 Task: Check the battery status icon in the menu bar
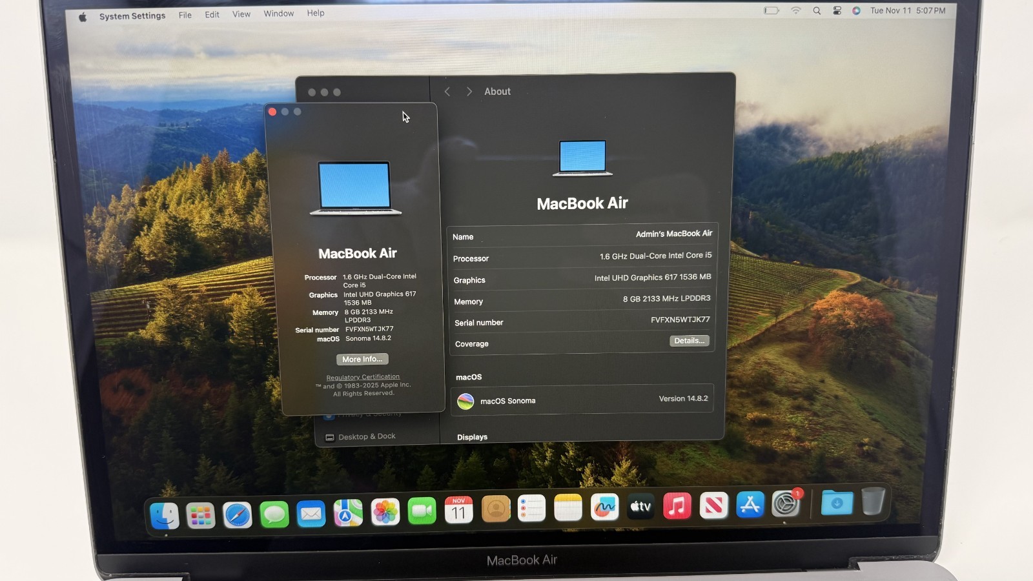click(772, 11)
